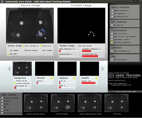Check Previous Camera checkbox
The width and height of the screenshot is (142, 118).
23,50
